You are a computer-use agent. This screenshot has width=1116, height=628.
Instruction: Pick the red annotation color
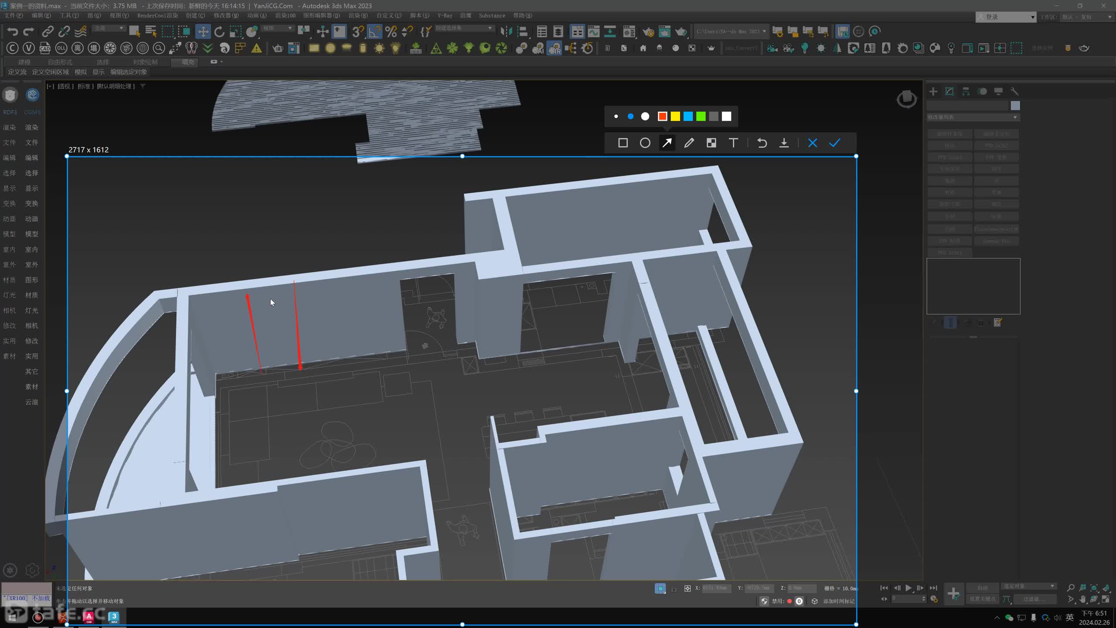tap(663, 116)
